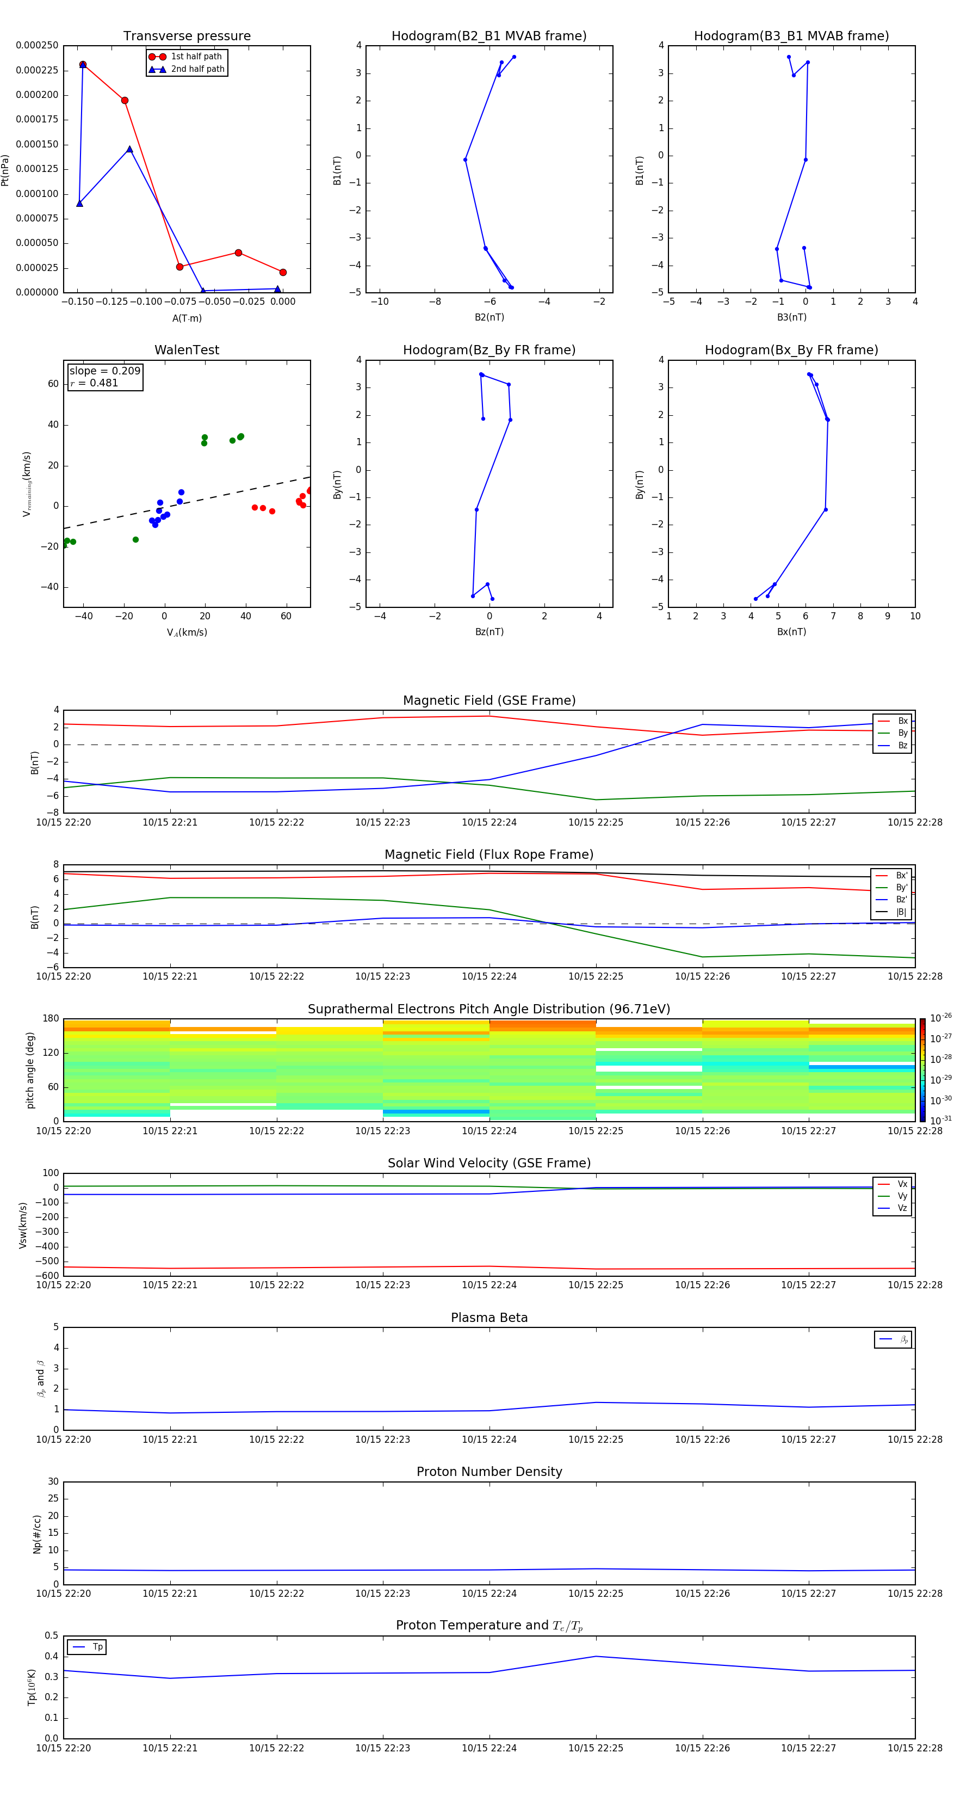Click 'Vx' legend entry in velocity plot
Screen dimensions: 979x1796
click(x=893, y=1184)
